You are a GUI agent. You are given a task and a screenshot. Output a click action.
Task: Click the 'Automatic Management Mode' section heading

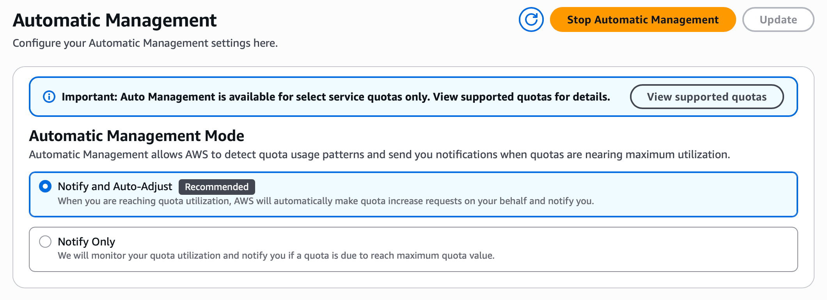136,136
